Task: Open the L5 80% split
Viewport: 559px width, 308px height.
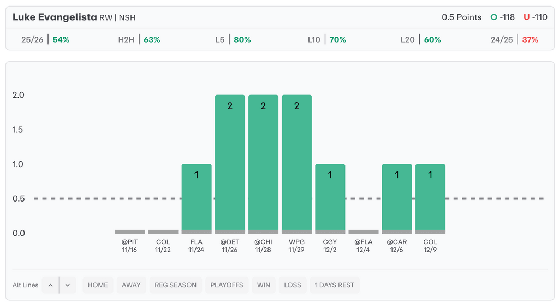Action: [x=233, y=40]
